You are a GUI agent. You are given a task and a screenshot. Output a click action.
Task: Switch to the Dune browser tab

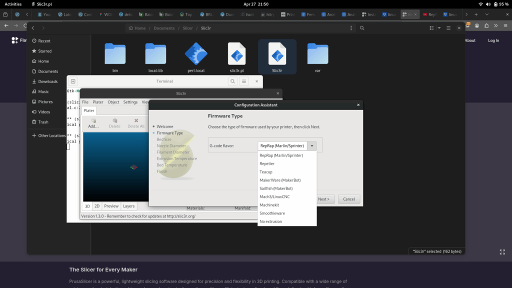tap(227, 14)
